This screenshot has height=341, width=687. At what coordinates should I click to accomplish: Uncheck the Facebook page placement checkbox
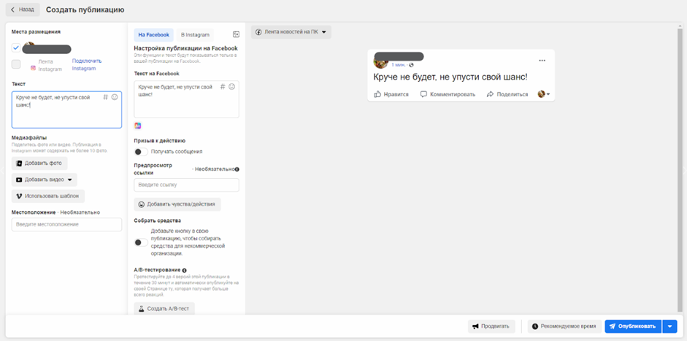point(16,47)
